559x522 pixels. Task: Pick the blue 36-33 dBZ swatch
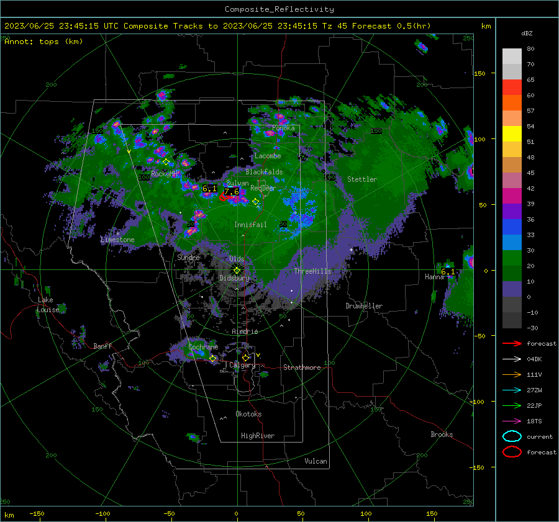(512, 227)
